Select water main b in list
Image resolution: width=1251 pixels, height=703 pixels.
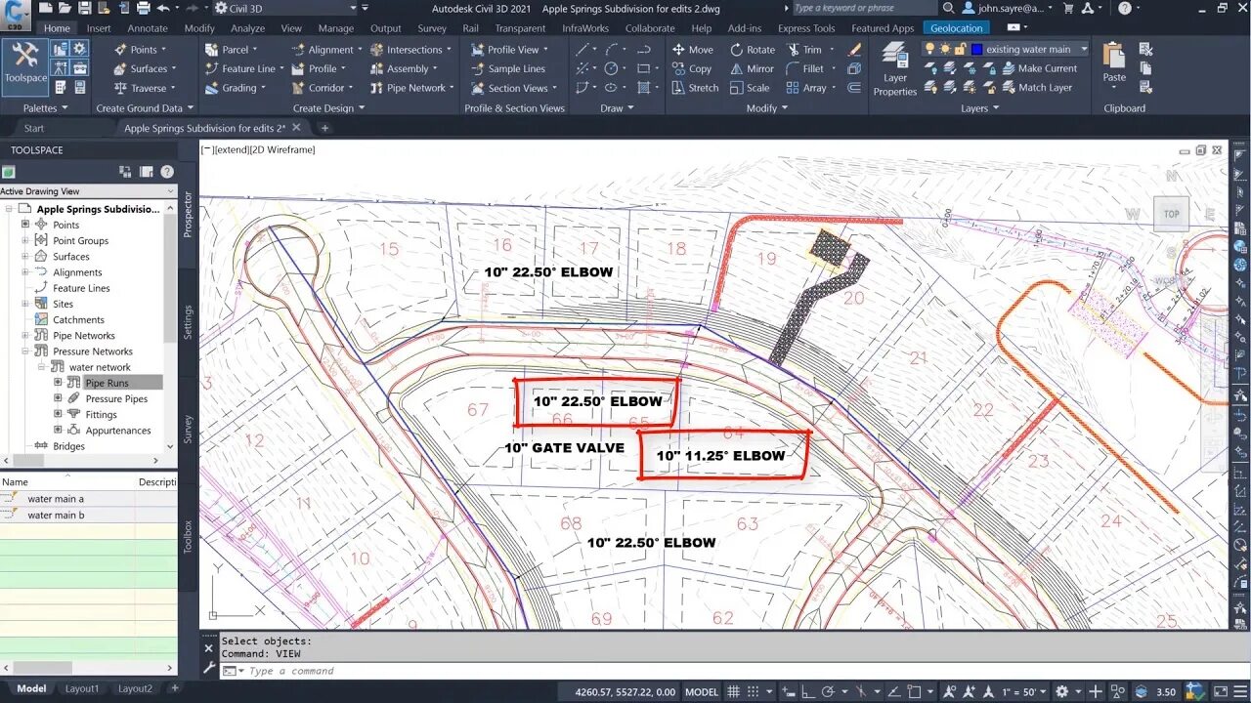tap(56, 515)
